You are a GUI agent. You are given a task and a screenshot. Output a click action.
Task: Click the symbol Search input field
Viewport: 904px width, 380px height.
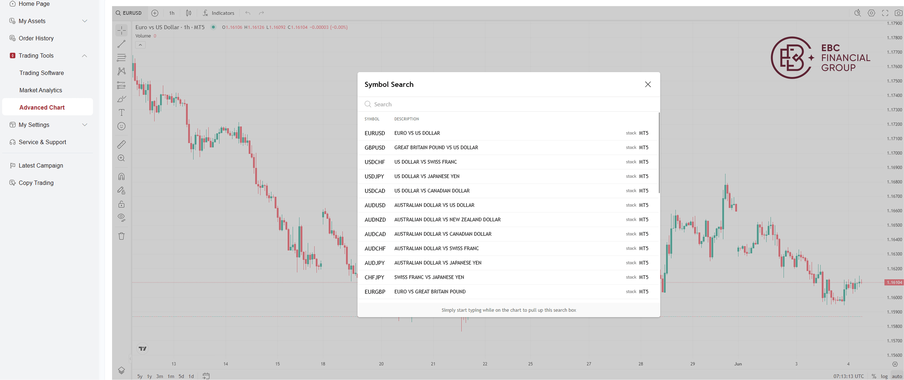[508, 104]
